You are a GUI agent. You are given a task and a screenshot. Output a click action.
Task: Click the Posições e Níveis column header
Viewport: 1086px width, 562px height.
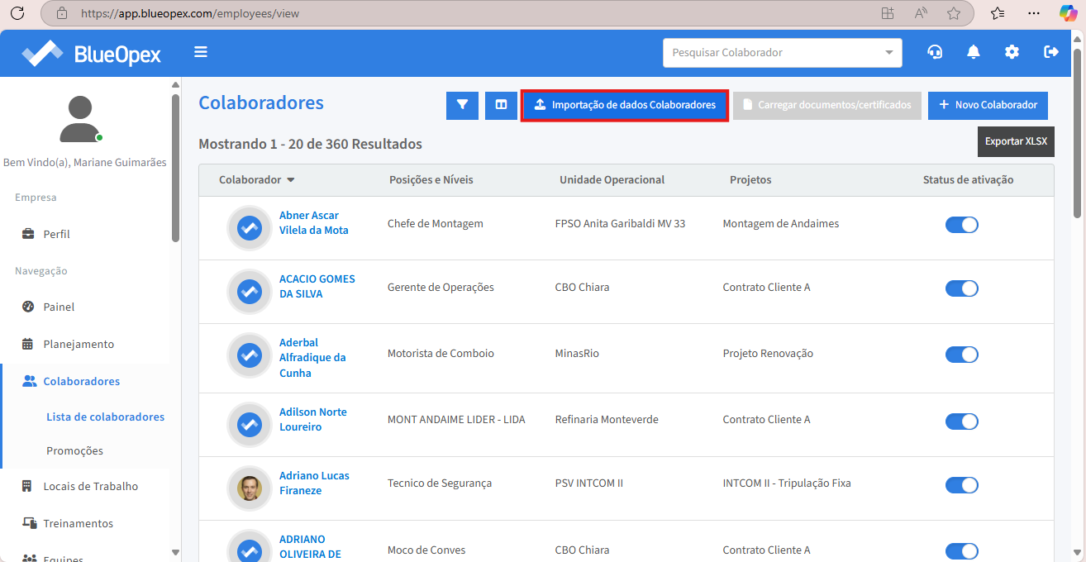(431, 180)
